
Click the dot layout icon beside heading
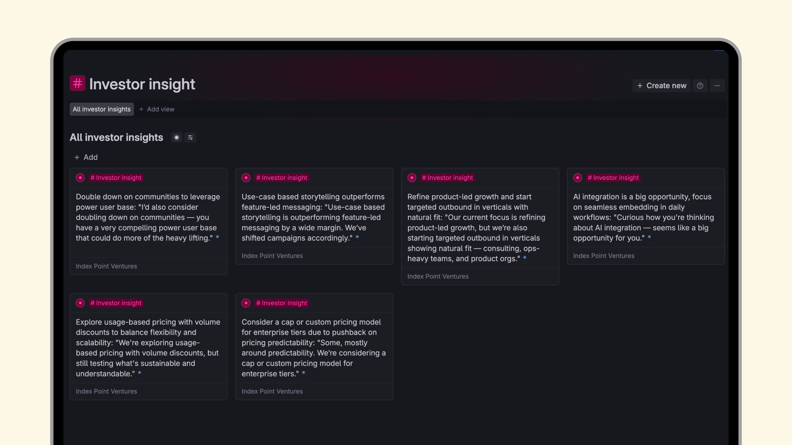(x=177, y=138)
